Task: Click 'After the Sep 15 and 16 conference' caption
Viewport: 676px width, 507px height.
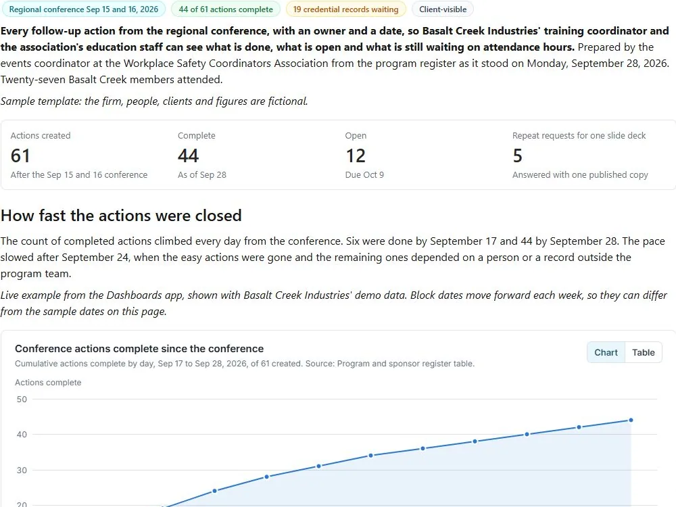Action: 79,174
